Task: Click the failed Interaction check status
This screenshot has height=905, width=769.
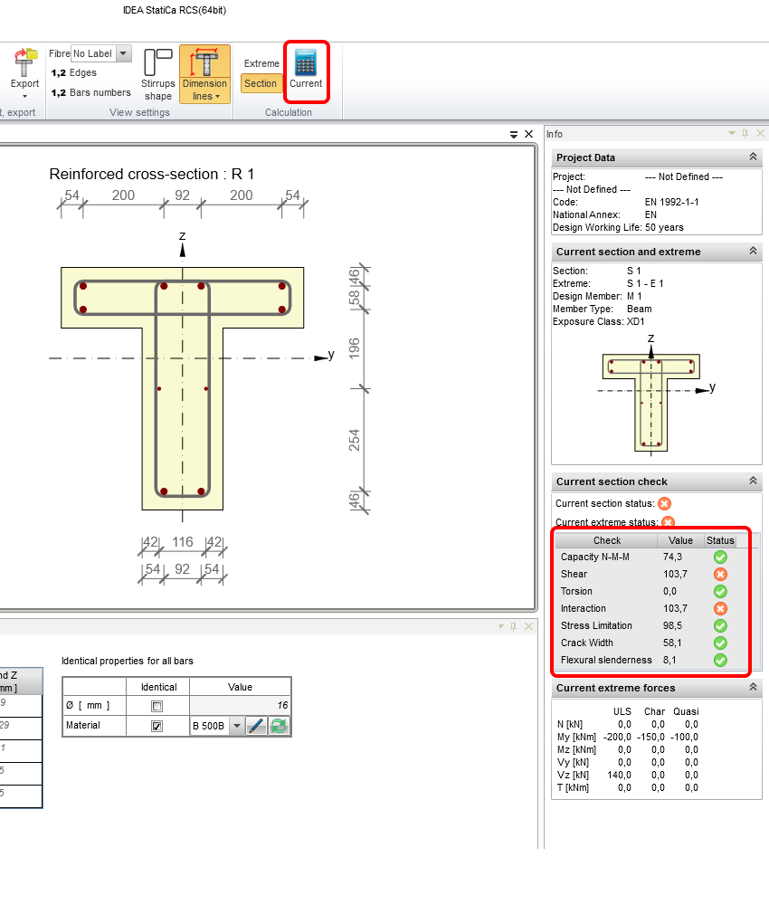Action: pos(720,608)
